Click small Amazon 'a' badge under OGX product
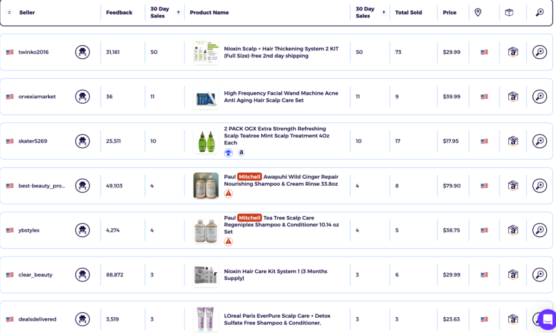This screenshot has height=333, width=556. pyautogui.click(x=241, y=153)
